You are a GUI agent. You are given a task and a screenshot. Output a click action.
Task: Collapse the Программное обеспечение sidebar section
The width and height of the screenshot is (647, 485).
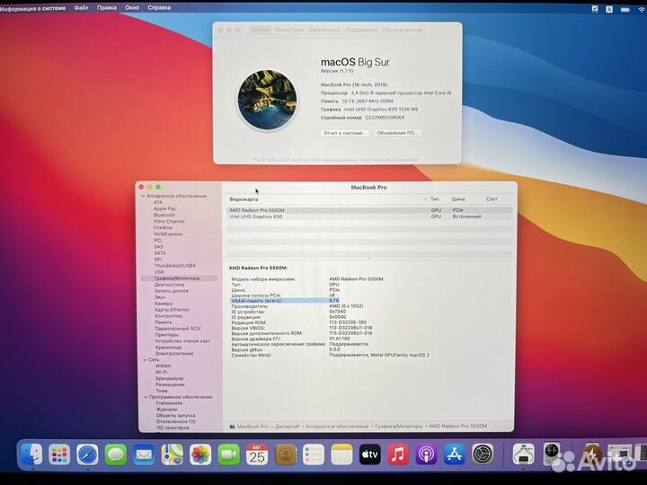(146, 397)
